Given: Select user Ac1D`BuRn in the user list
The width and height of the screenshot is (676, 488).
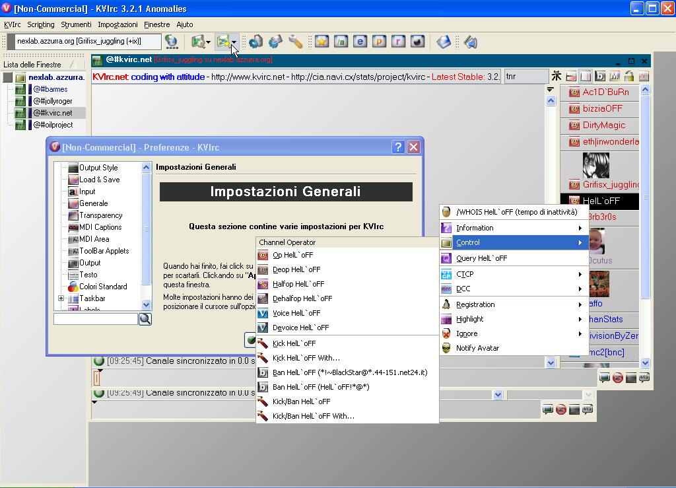Looking at the screenshot, I should pos(599,92).
